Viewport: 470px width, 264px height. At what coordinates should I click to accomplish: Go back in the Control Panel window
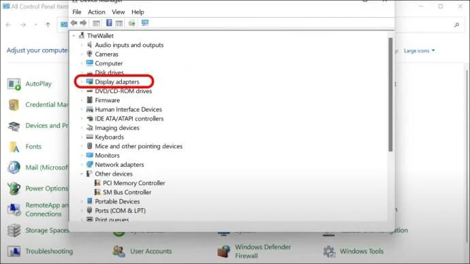8,25
